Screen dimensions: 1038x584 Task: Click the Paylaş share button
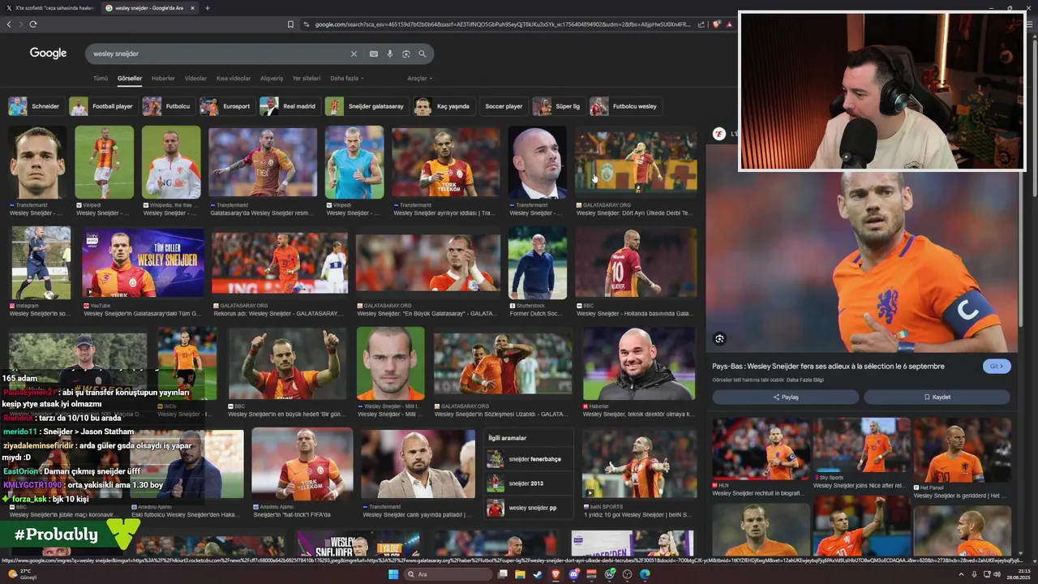pos(785,397)
